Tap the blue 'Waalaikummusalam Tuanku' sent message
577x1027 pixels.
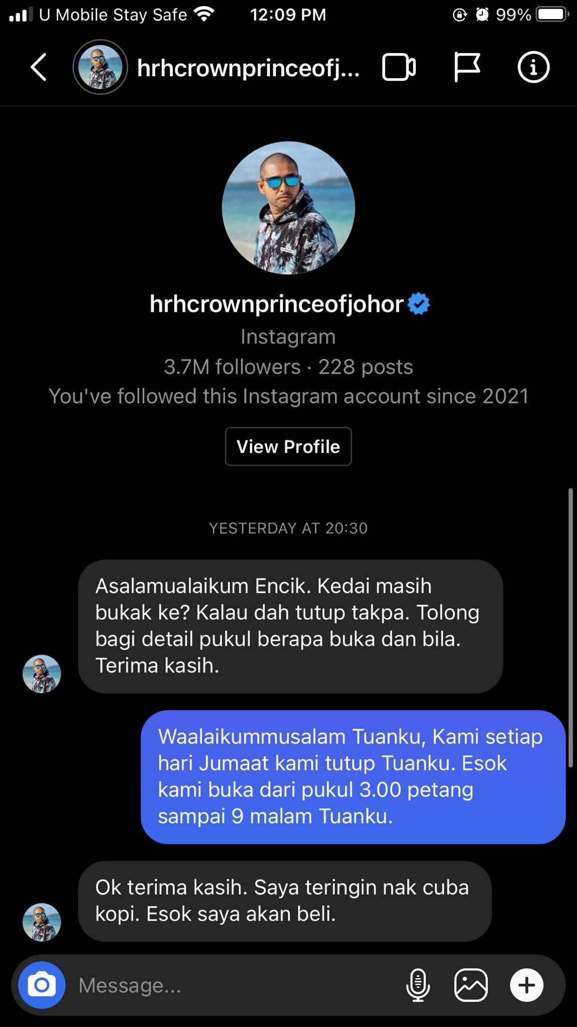click(353, 776)
